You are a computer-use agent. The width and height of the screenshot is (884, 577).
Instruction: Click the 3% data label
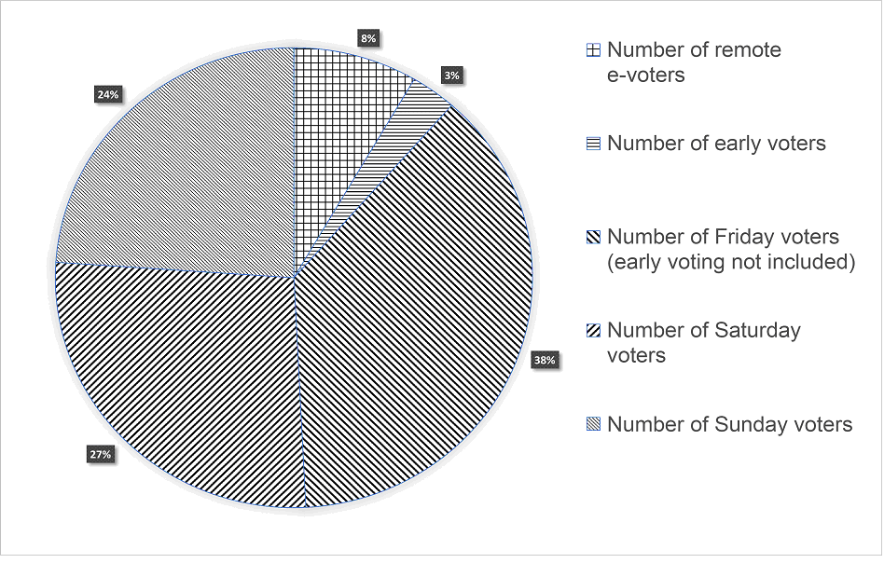coord(452,76)
